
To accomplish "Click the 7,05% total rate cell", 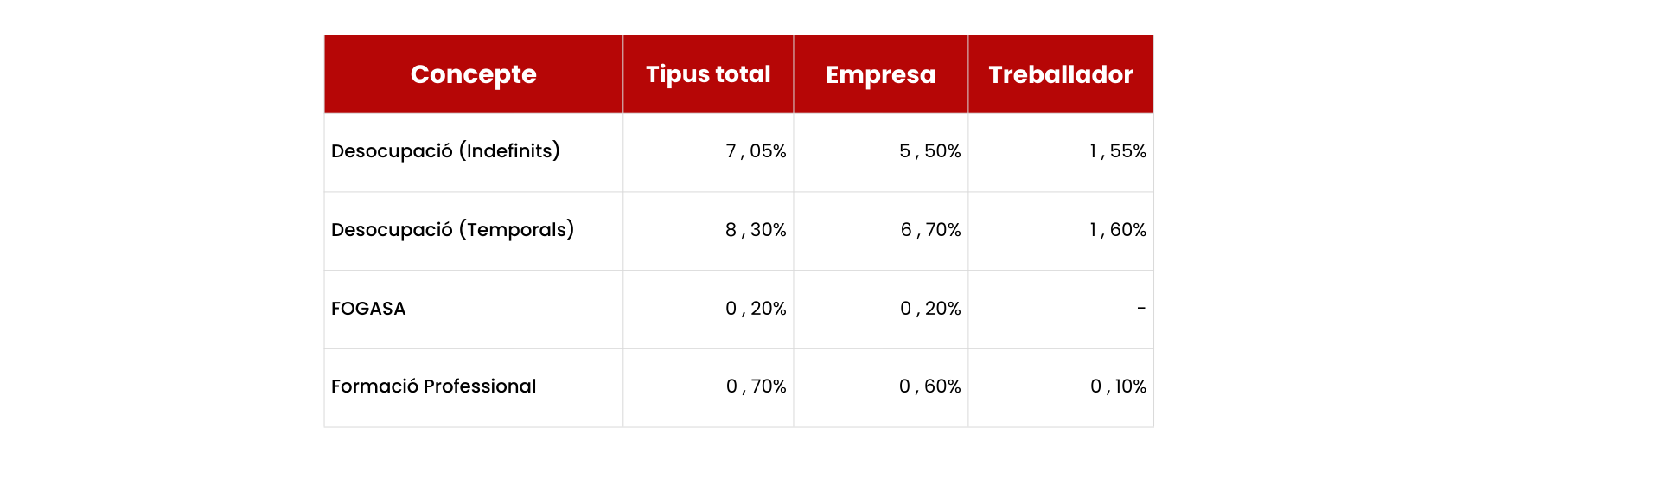I will (756, 151).
